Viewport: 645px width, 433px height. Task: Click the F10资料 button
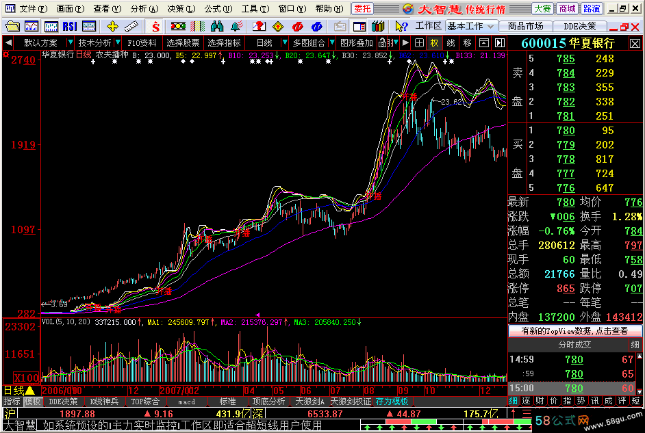click(142, 42)
